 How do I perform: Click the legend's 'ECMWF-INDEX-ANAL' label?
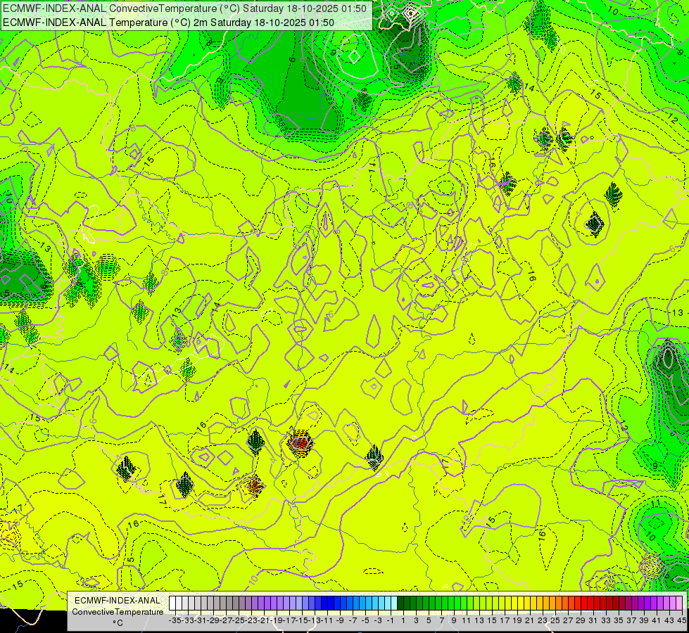[x=117, y=601]
